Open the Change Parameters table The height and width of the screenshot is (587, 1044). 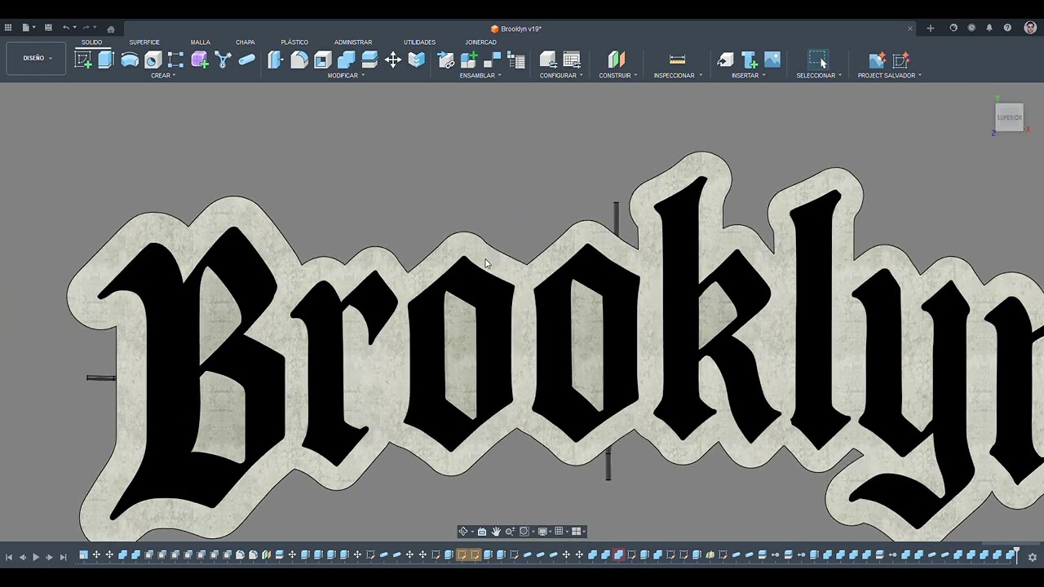(572, 60)
